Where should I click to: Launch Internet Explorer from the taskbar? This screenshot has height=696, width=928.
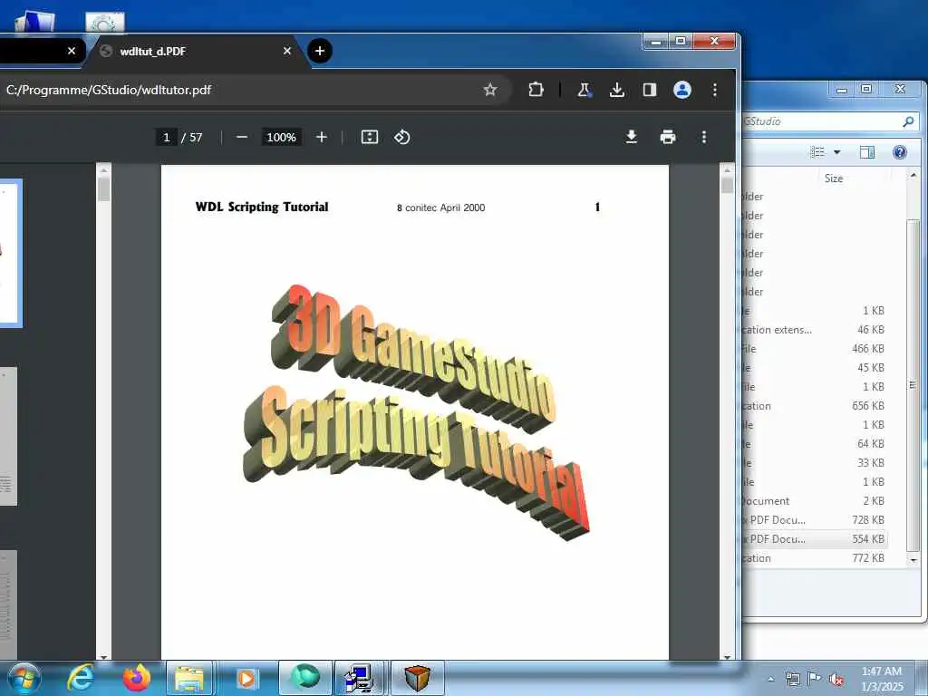(x=81, y=678)
